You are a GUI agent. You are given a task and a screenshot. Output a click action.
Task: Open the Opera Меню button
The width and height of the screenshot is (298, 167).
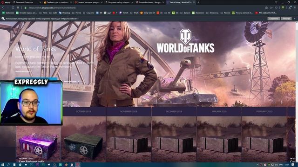[6, 2]
